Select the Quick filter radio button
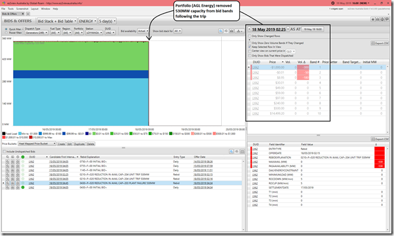The width and height of the screenshot is (394, 236). (x=7, y=29)
